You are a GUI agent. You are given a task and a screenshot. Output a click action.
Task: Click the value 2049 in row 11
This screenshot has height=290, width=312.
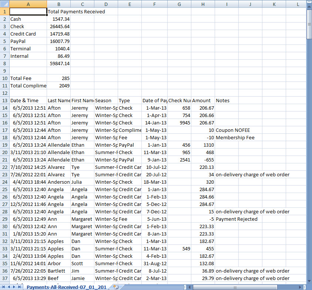click(x=59, y=86)
